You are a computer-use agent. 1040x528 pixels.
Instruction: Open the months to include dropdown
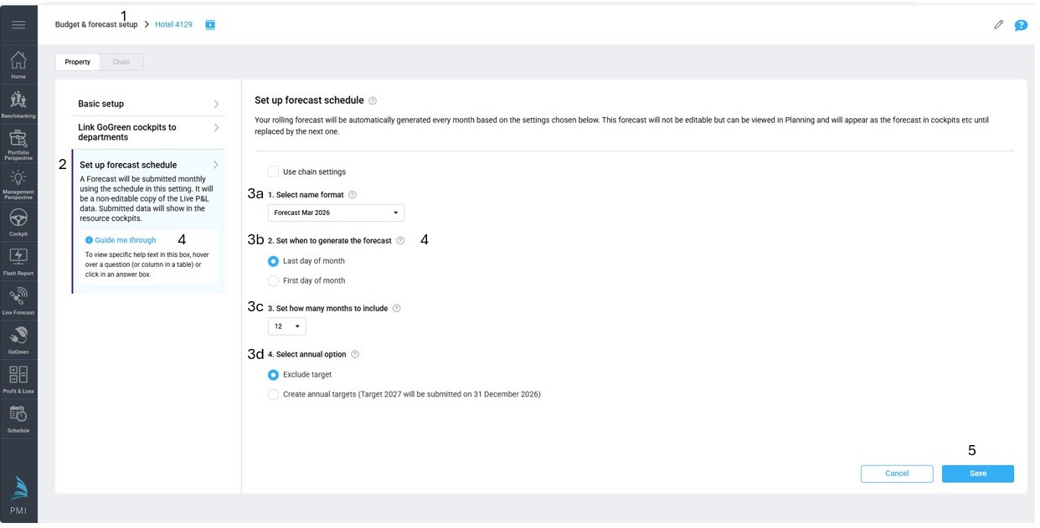click(x=286, y=326)
